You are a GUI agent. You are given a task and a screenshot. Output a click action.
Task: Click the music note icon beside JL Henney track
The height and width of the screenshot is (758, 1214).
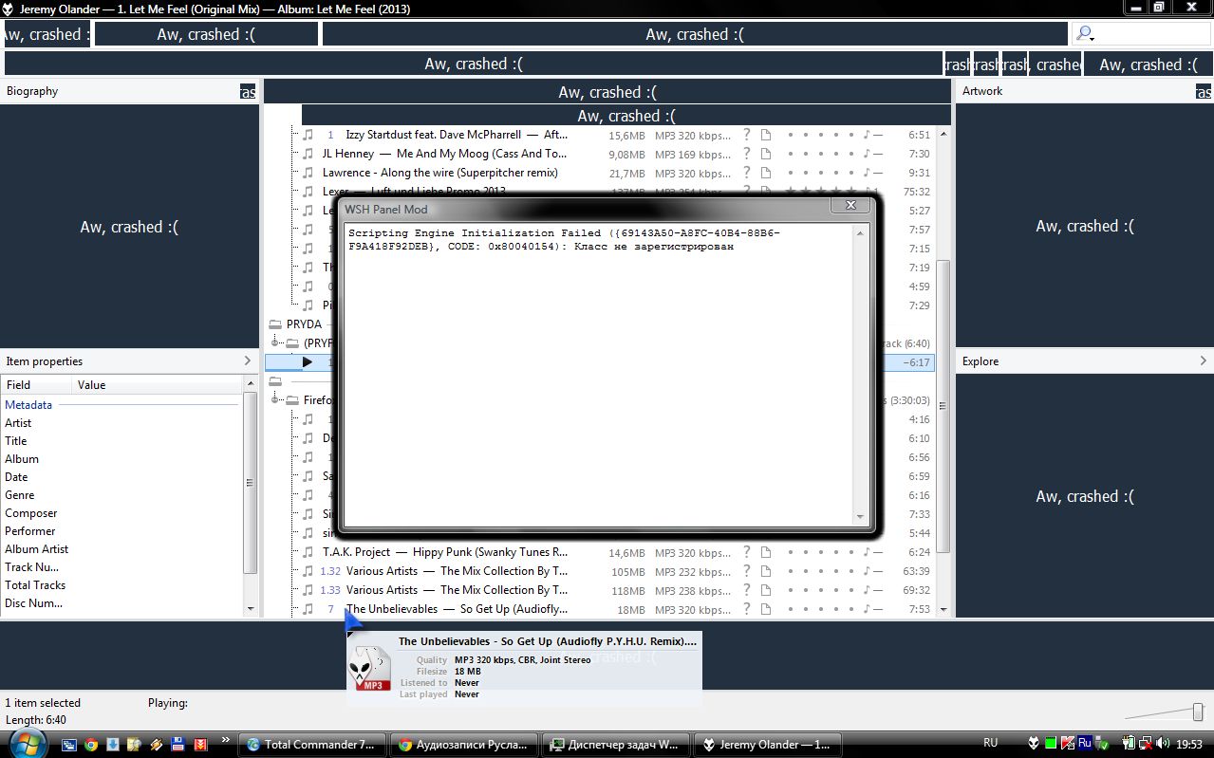click(308, 154)
